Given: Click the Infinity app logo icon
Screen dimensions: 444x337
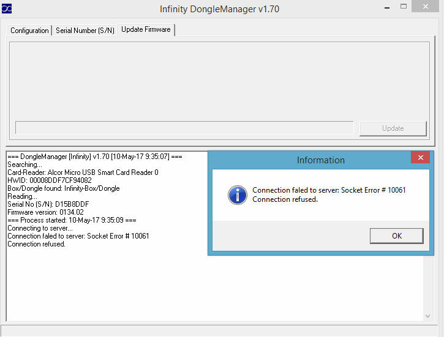Looking at the screenshot, I should pyautogui.click(x=7, y=9).
